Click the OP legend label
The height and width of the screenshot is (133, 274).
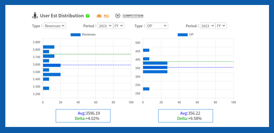tap(191, 34)
